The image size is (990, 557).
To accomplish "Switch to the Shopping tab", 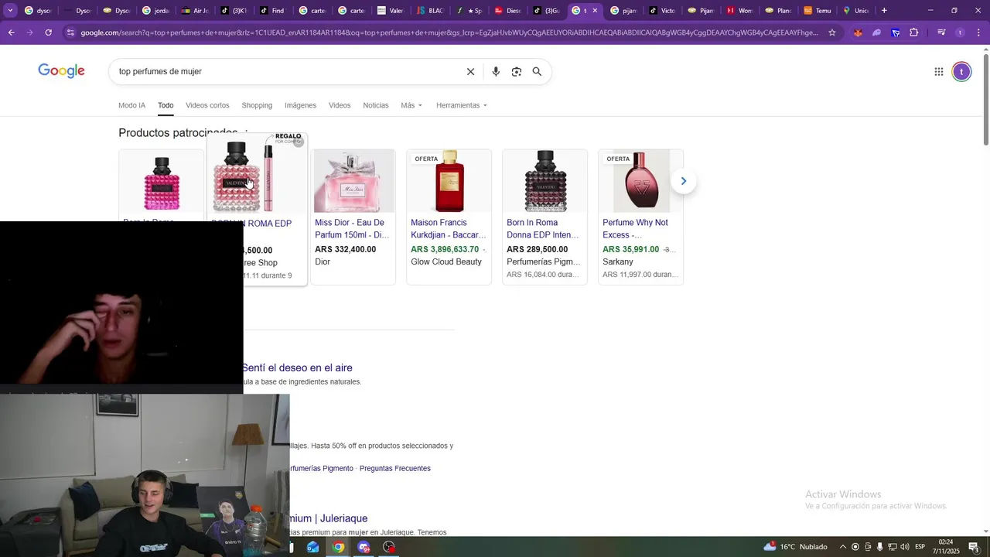I will coord(257,105).
